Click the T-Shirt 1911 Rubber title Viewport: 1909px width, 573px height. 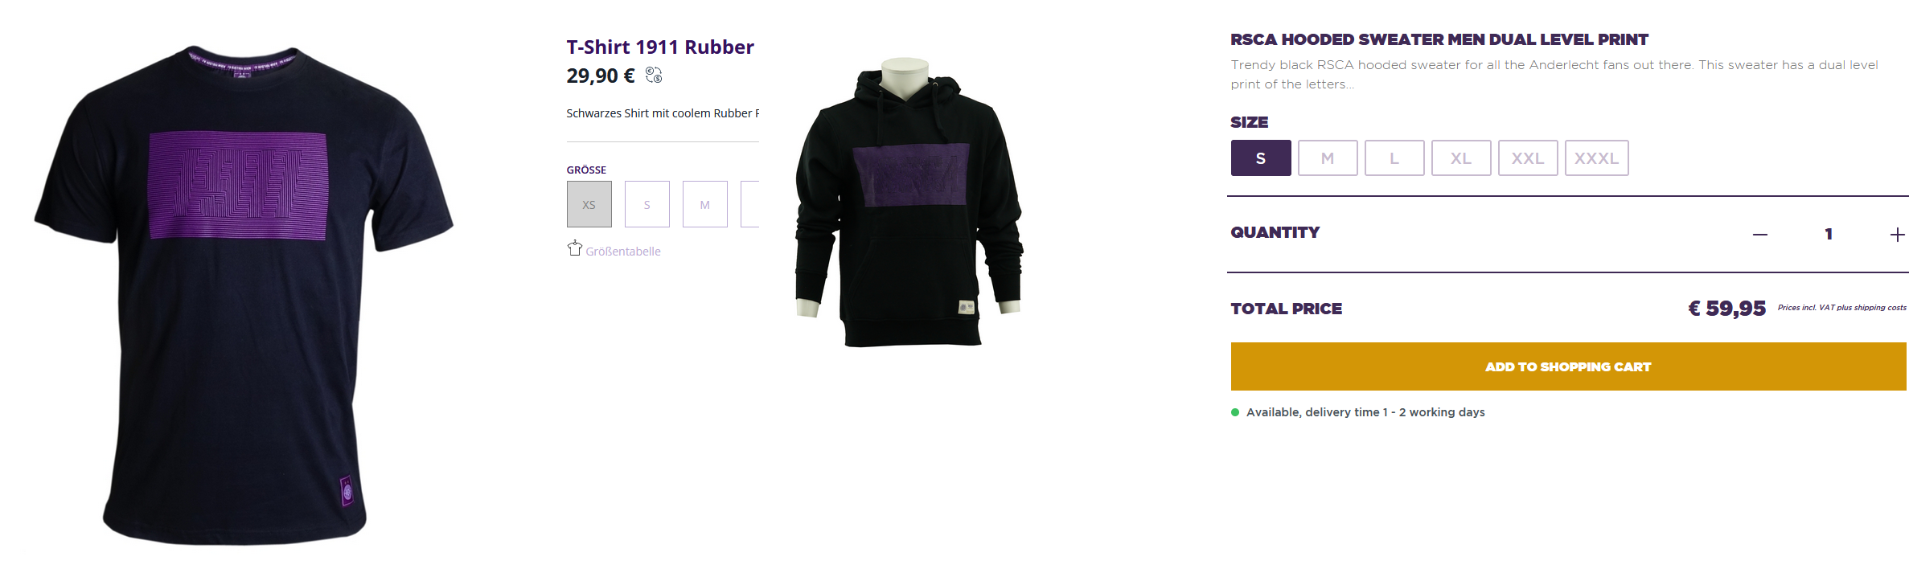[660, 47]
